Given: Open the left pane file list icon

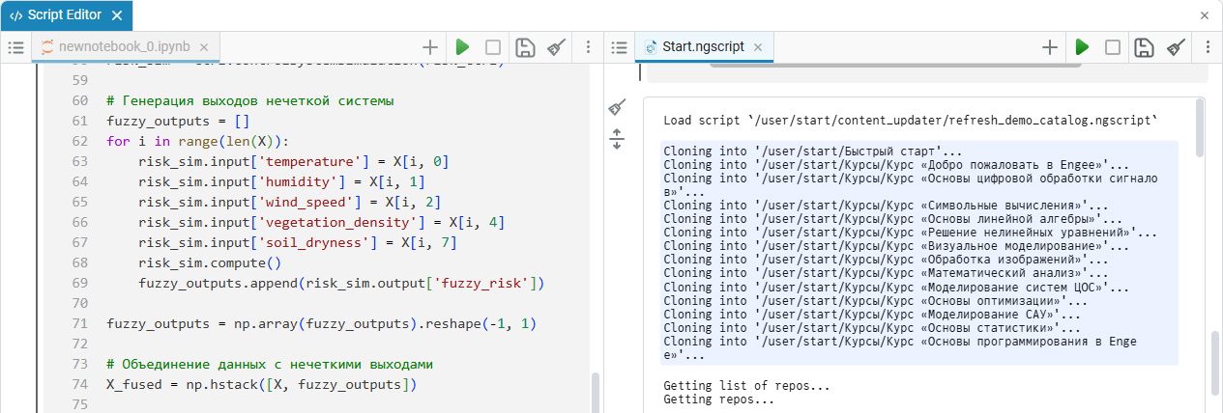Looking at the screenshot, I should pos(15,46).
